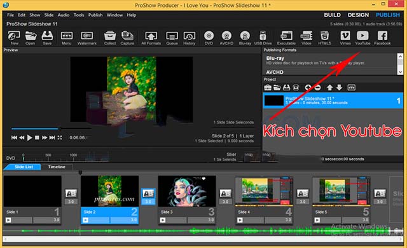The height and width of the screenshot is (248, 407).
Task: Select AVCHD in Publishing Formats list
Action: click(x=329, y=72)
